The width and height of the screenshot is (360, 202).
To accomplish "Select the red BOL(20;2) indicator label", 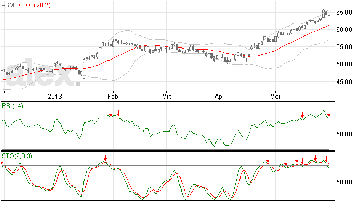I will [x=35, y=5].
